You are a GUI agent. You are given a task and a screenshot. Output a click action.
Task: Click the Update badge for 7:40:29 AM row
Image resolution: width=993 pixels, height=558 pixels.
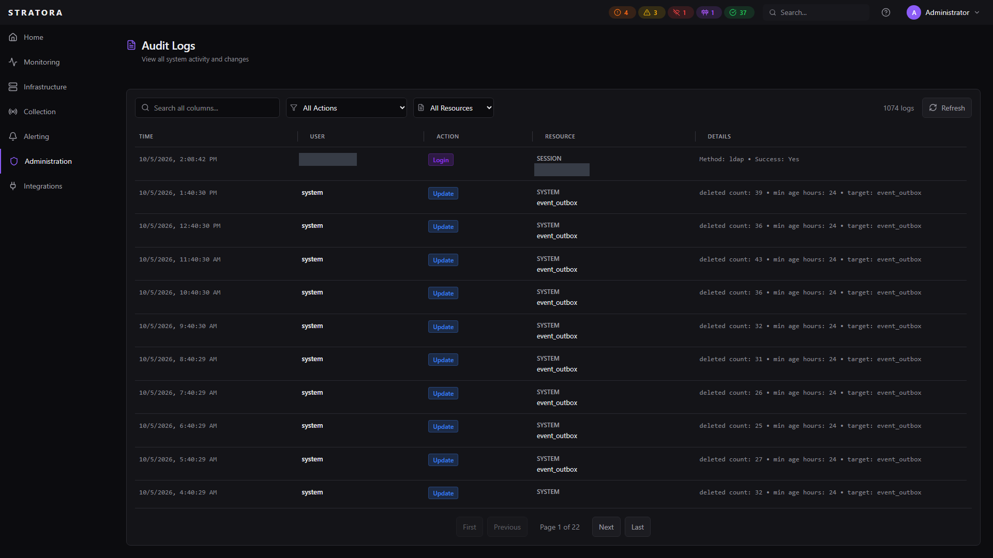(x=443, y=393)
